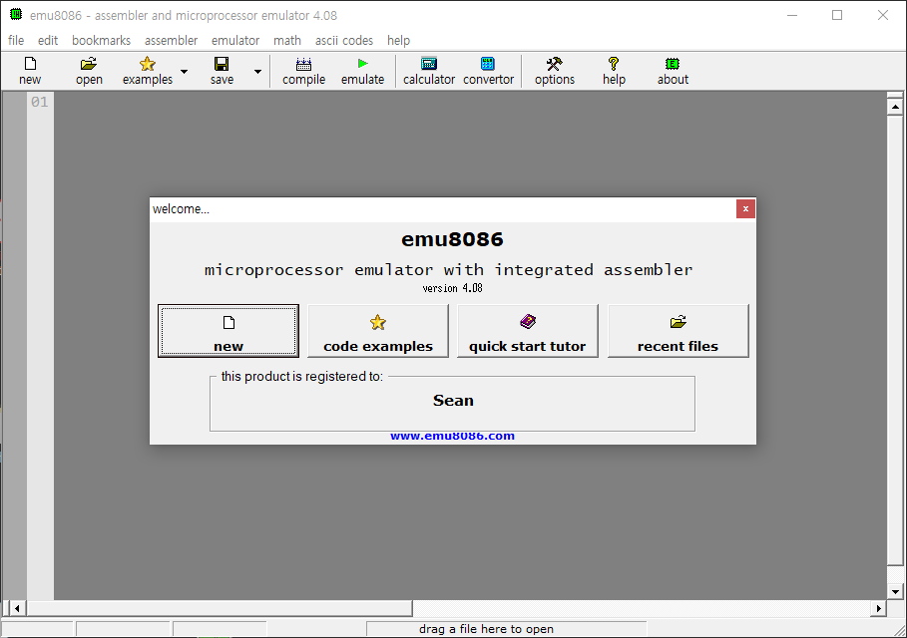
Task: Click the new button in welcome dialog
Action: click(228, 331)
